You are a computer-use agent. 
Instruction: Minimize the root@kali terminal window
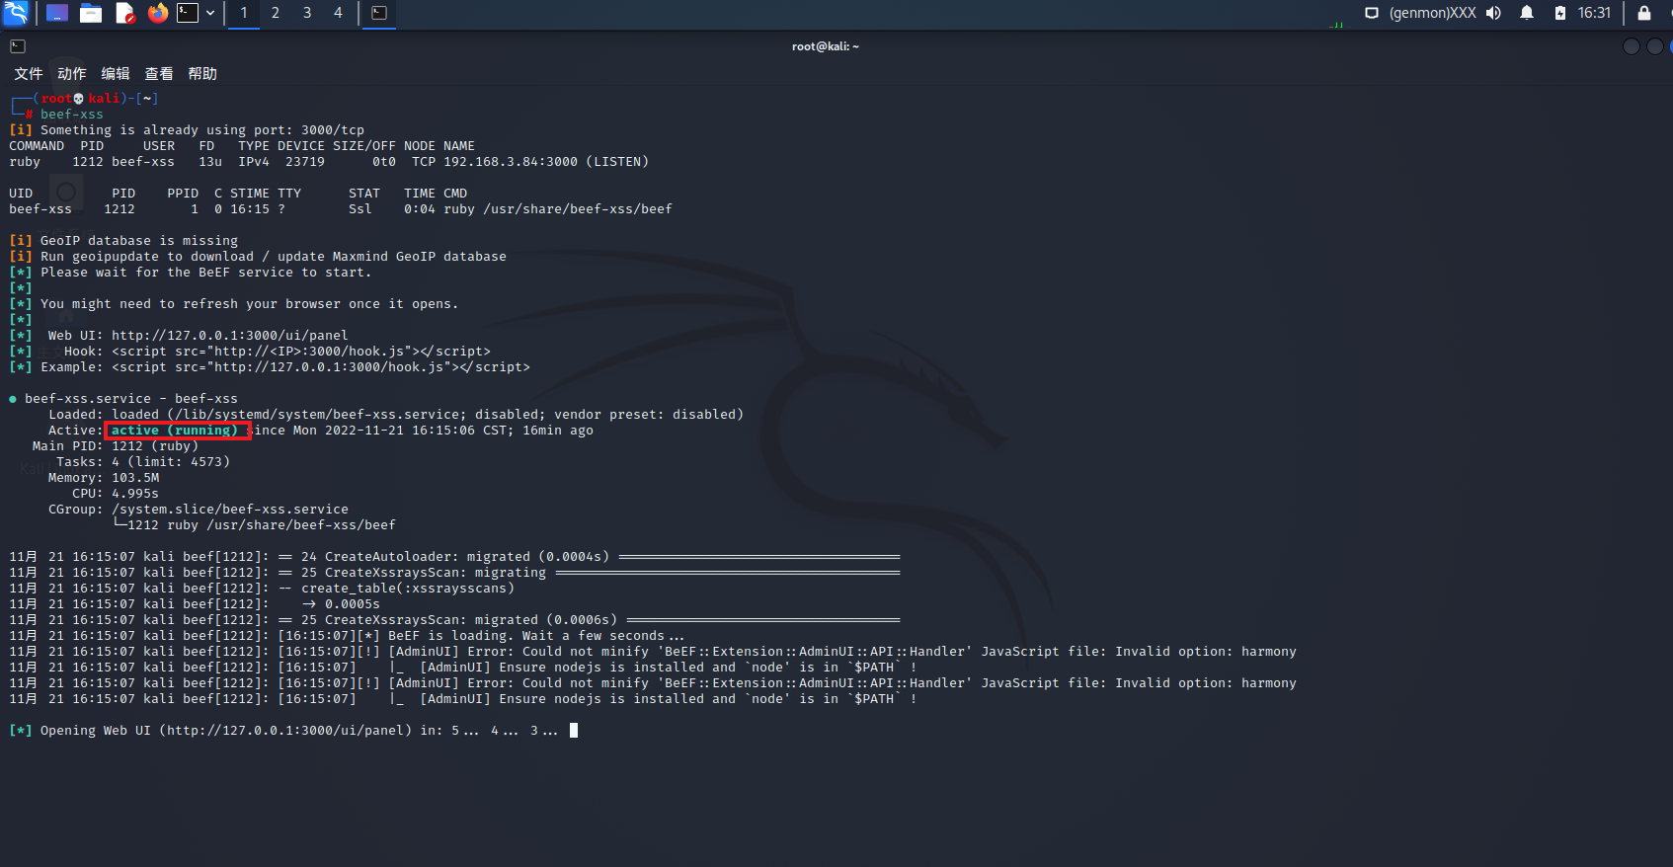point(1632,46)
